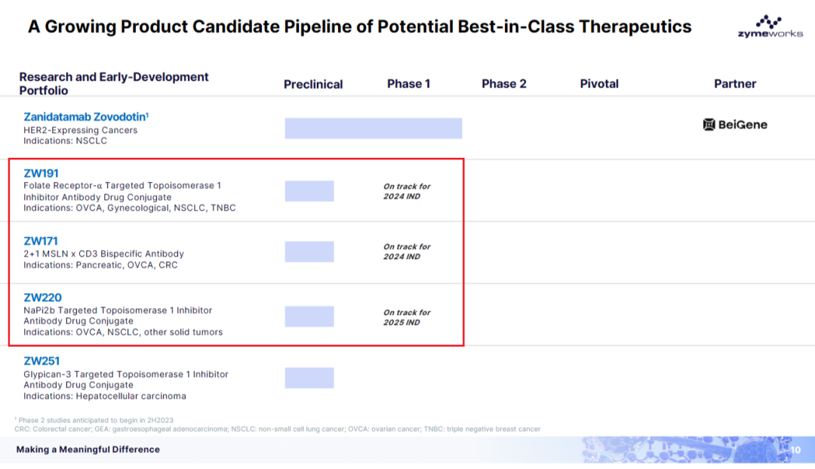Image resolution: width=815 pixels, height=469 pixels.
Task: Select the ZW191 candidate heading
Action: coord(41,174)
